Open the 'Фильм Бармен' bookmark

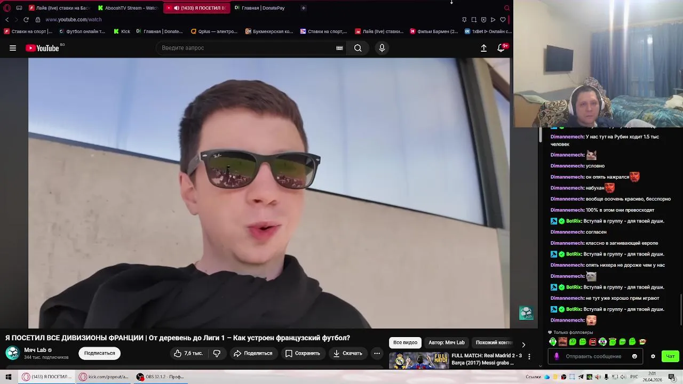pos(434,31)
